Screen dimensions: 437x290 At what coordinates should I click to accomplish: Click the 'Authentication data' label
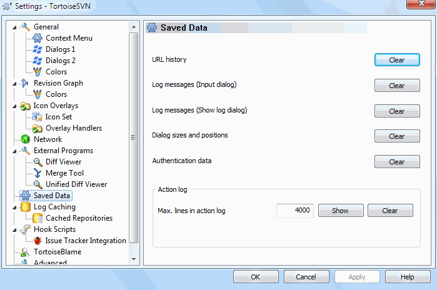click(182, 161)
